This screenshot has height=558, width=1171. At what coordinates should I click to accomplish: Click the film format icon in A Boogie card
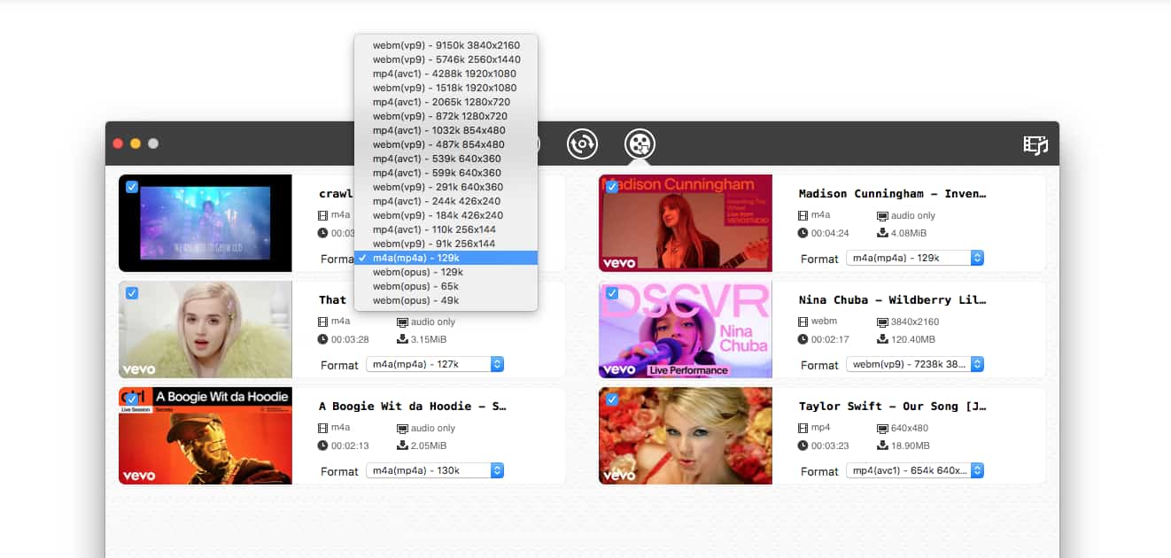(x=322, y=428)
